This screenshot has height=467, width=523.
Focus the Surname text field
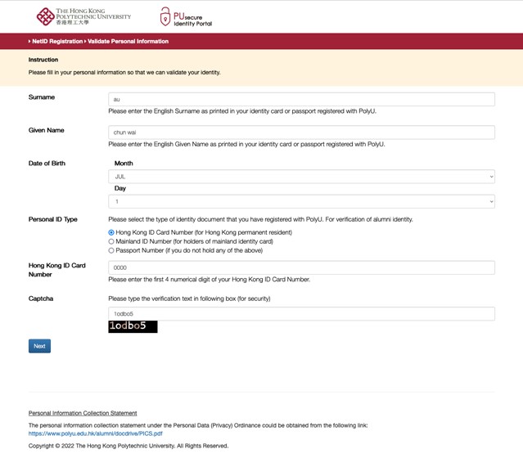(x=301, y=99)
